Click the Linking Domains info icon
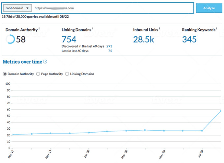The image size is (224, 163). click(93, 29)
